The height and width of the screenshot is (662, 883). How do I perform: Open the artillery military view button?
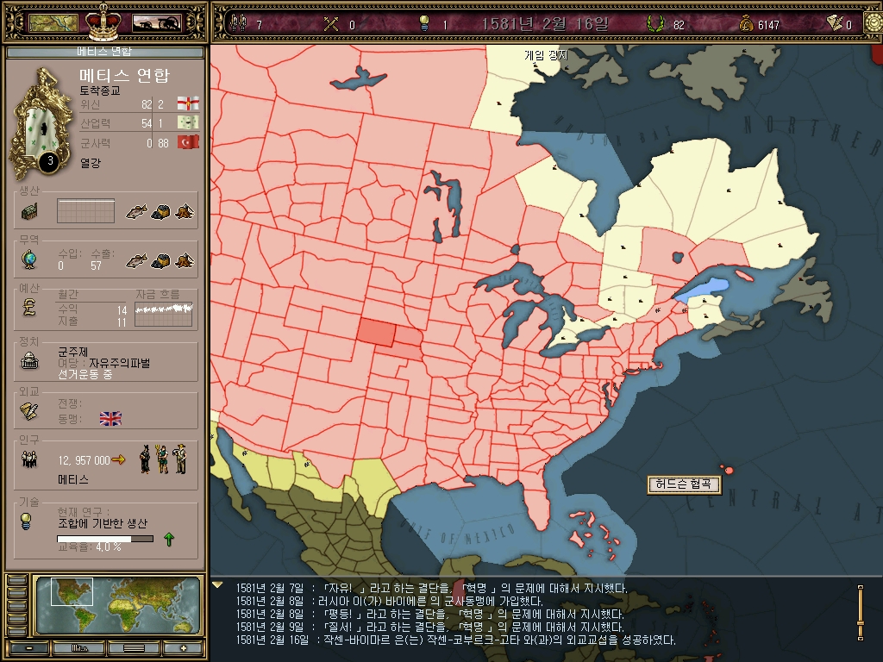157,23
